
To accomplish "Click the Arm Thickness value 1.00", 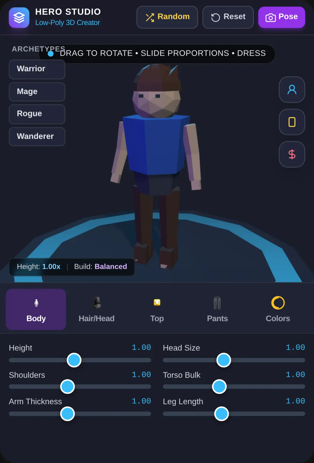I will [x=141, y=401].
